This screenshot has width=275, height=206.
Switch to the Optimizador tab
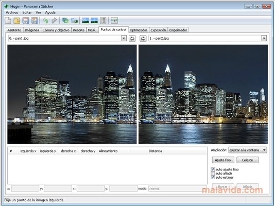coord(138,30)
